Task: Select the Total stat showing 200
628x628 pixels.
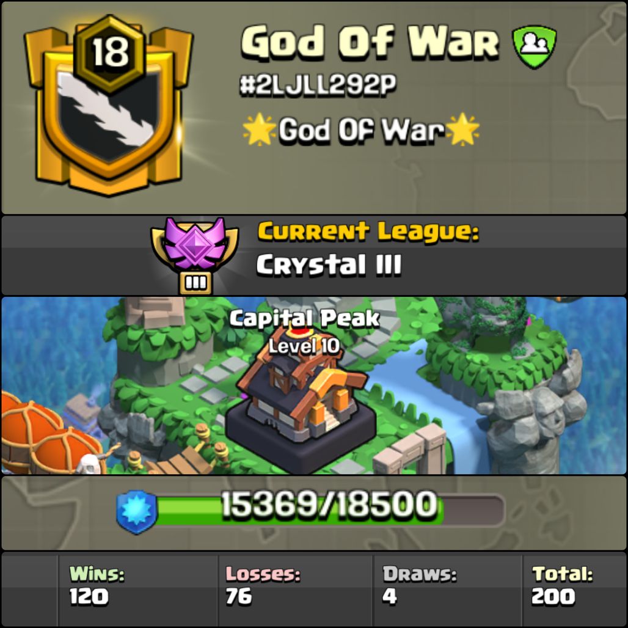Action: pyautogui.click(x=562, y=585)
